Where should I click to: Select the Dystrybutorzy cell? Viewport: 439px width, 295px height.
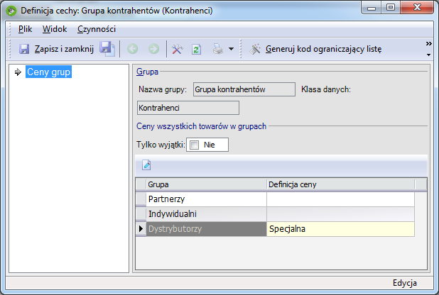pos(206,229)
